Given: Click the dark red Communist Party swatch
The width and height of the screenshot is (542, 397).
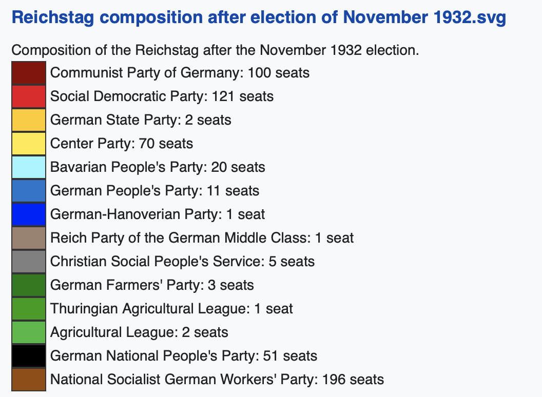Looking at the screenshot, I should (x=29, y=73).
